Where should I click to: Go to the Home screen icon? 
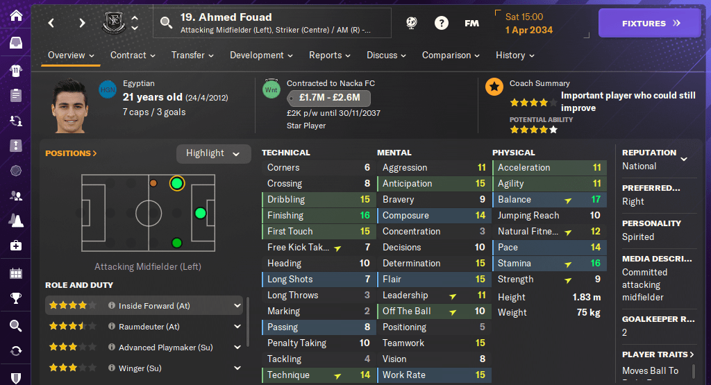click(x=16, y=15)
